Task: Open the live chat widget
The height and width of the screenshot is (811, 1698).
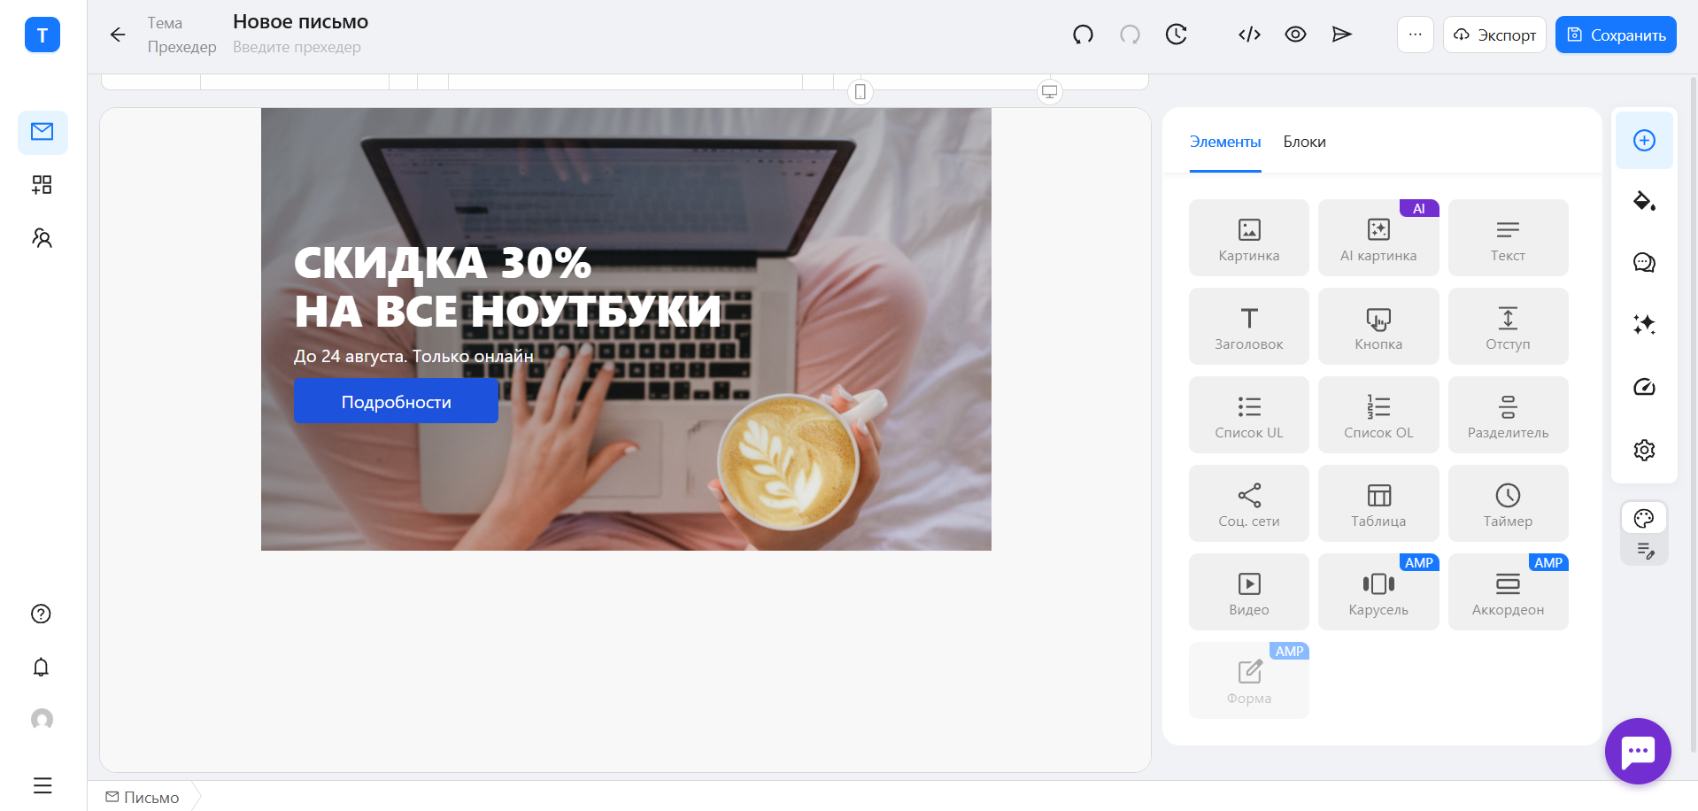Action: tap(1638, 751)
